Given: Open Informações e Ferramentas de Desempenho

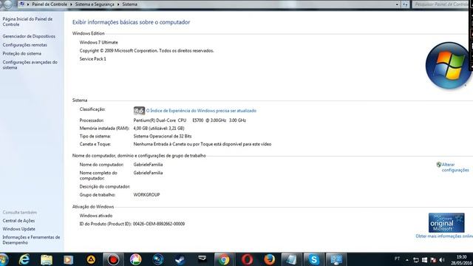Looking at the screenshot, I should [x=31, y=239].
